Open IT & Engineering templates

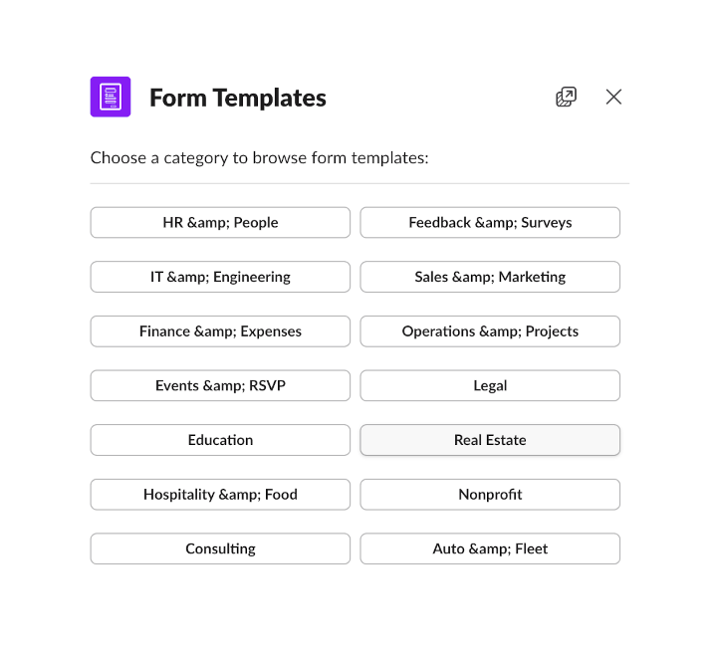[x=220, y=277]
